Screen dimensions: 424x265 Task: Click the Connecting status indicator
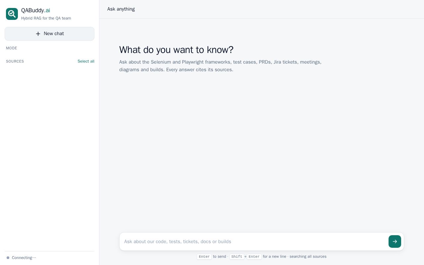[x=22, y=258]
